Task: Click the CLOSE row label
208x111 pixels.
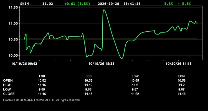Action: point(9,94)
